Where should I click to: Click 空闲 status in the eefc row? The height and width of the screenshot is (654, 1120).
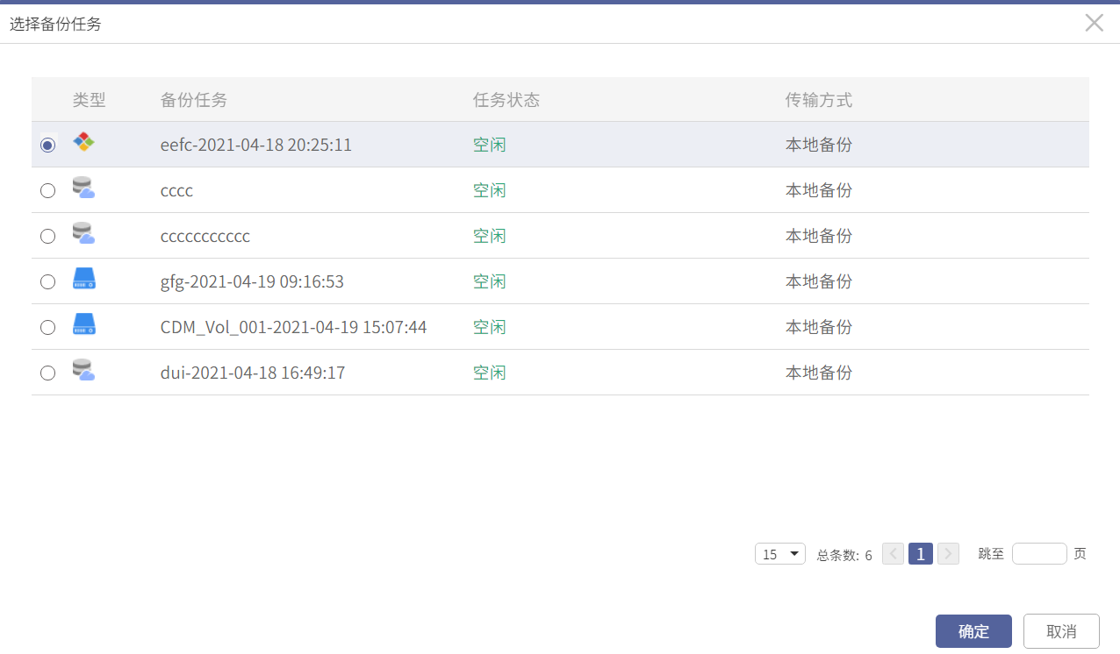tap(490, 145)
